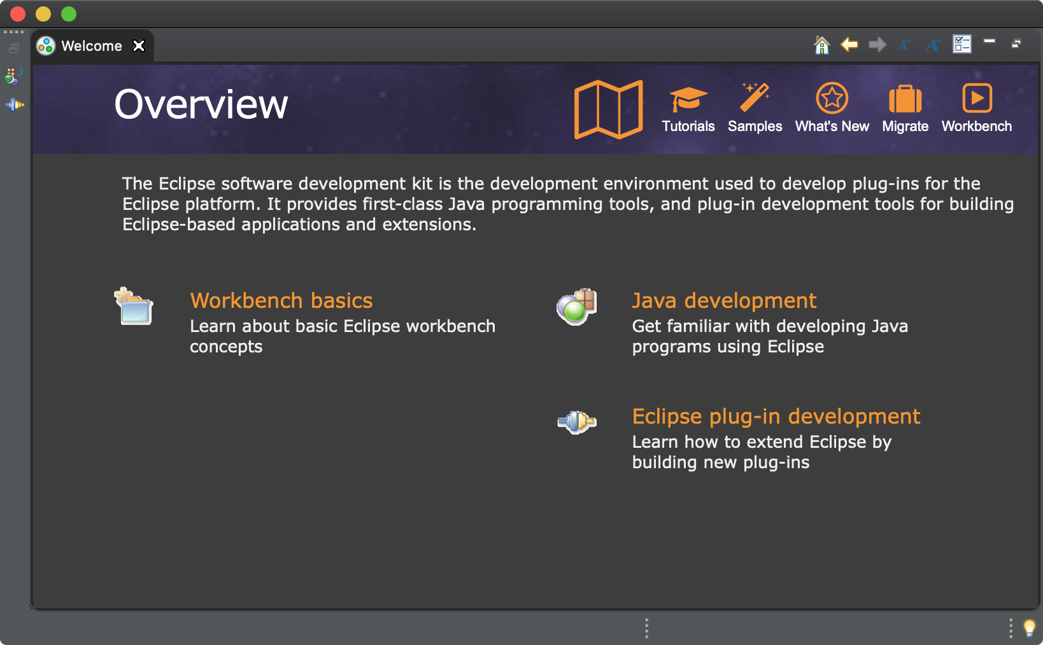
Task: Click the plug-in icon in left sidebar
Action: [14, 104]
